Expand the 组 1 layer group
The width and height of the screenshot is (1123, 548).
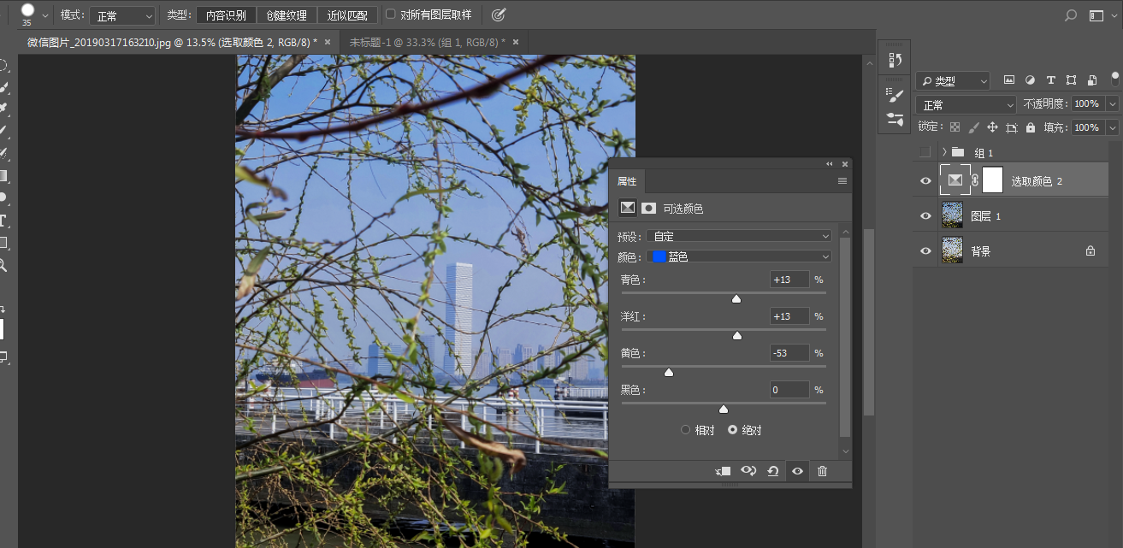pyautogui.click(x=943, y=152)
